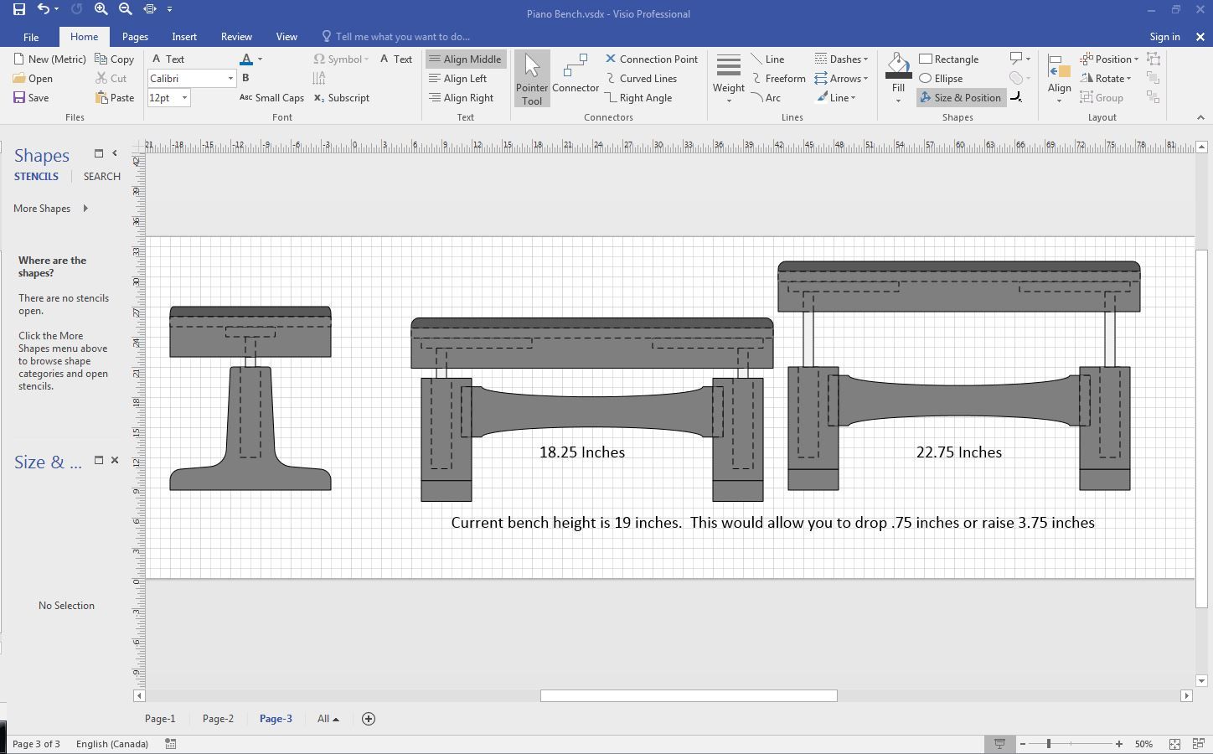Click the zoom slider handle in status bar
1213x754 pixels.
point(1048,744)
